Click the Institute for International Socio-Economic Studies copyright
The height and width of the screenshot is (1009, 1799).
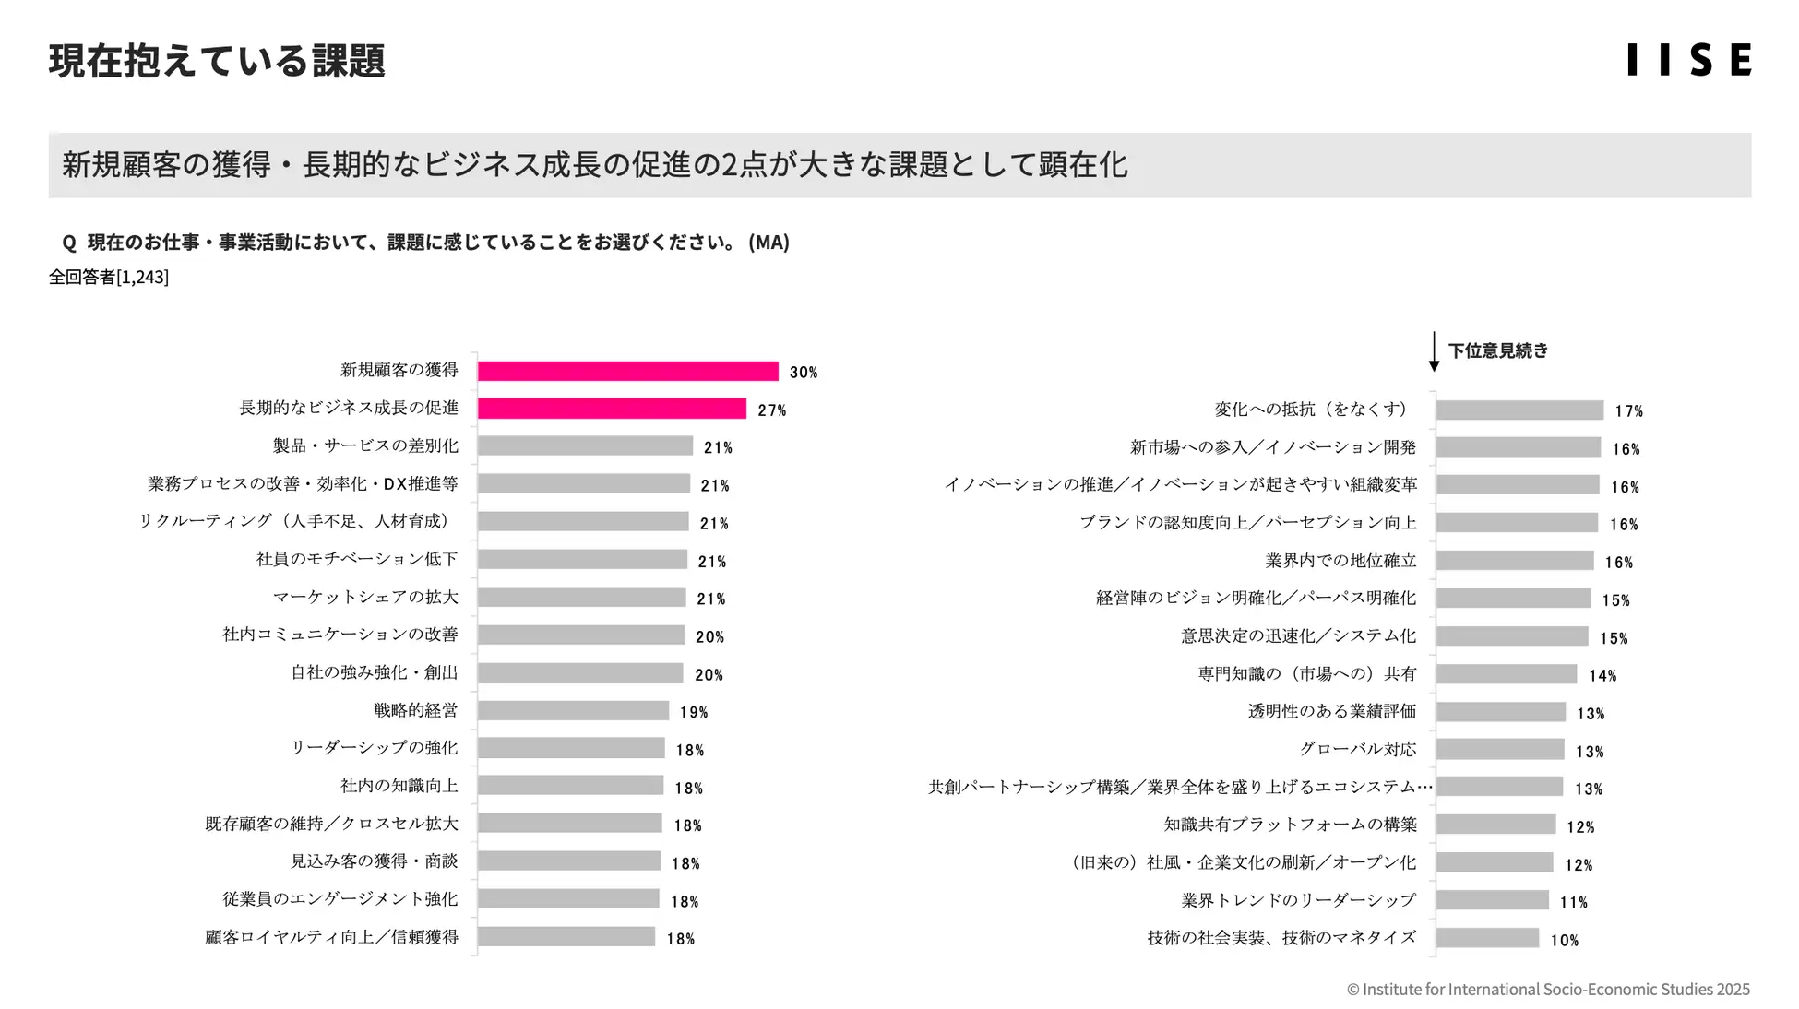1548,990
